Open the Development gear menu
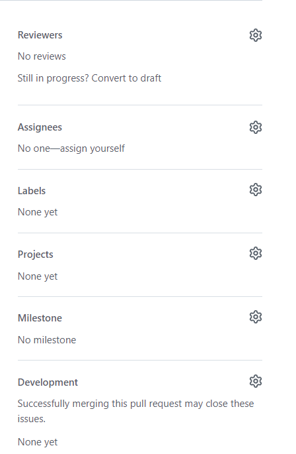The width and height of the screenshot is (296, 454). 256,381
